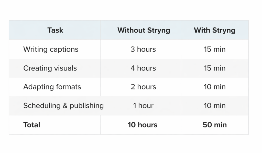Click the 50 min total cell
This screenshot has height=153, width=262.
tap(215, 125)
